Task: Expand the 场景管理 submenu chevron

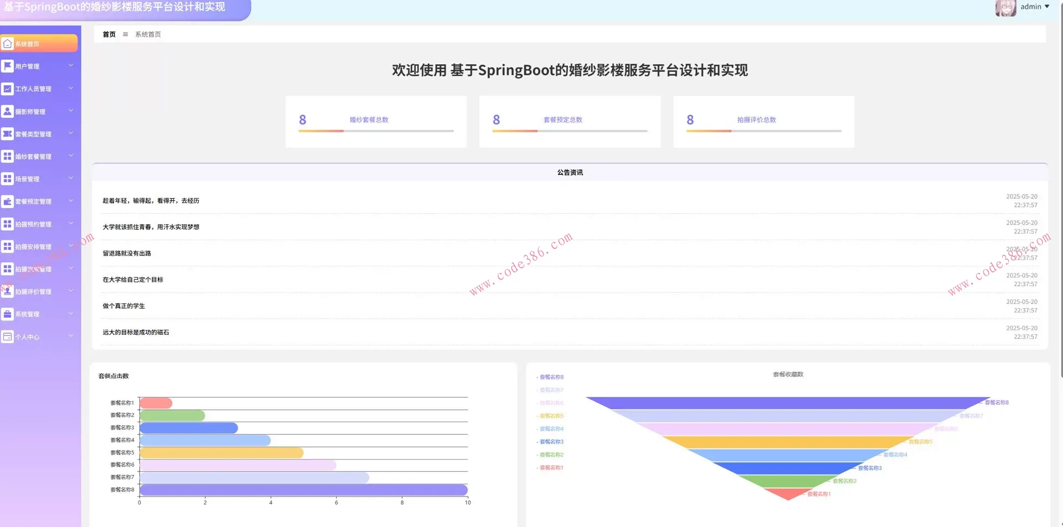Action: tap(71, 178)
